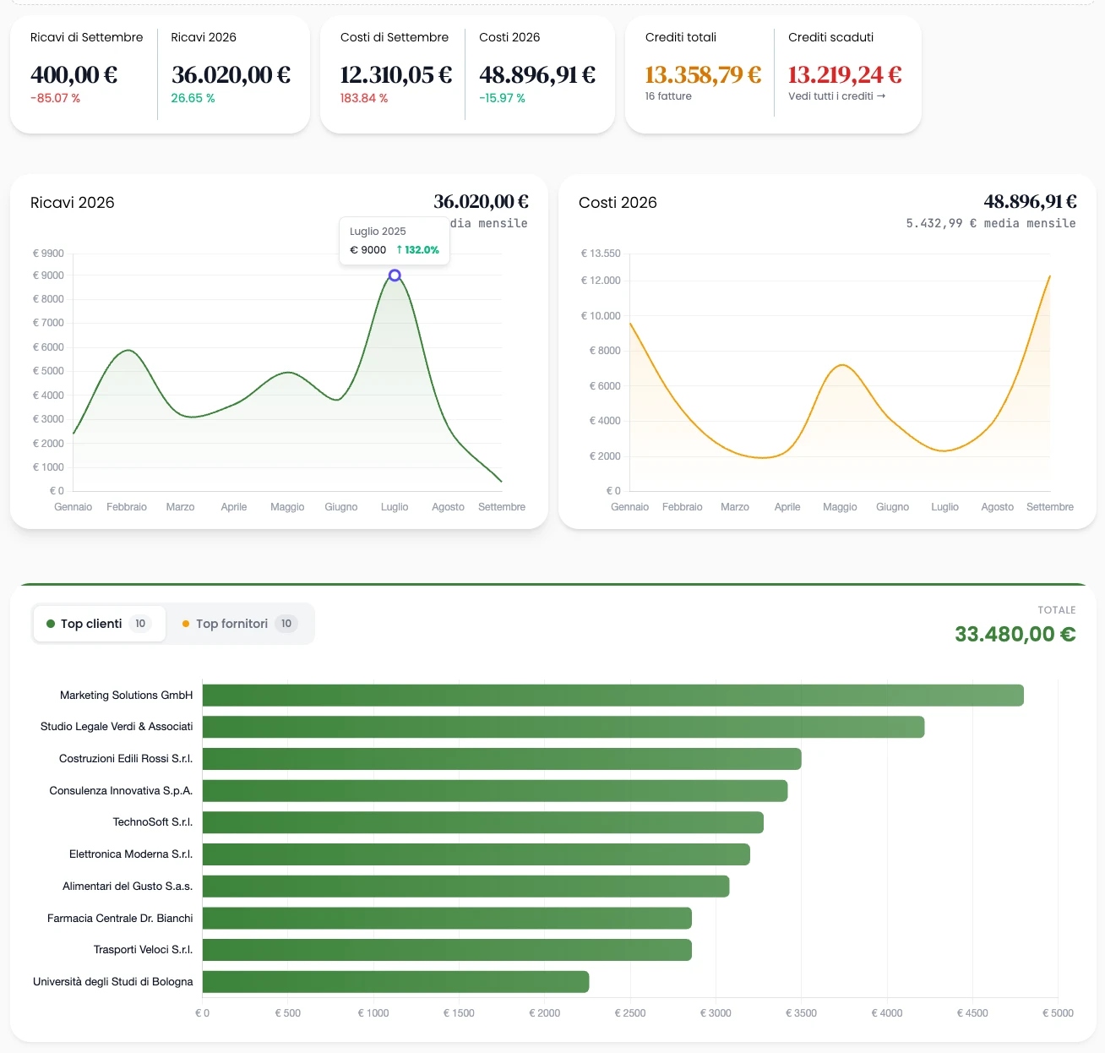The height and width of the screenshot is (1053, 1105).
Task: Click the Studio Legale Verdi & Associati bar
Action: [x=563, y=727]
